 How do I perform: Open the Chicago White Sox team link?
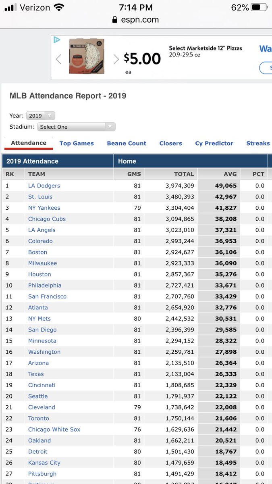[x=54, y=430]
